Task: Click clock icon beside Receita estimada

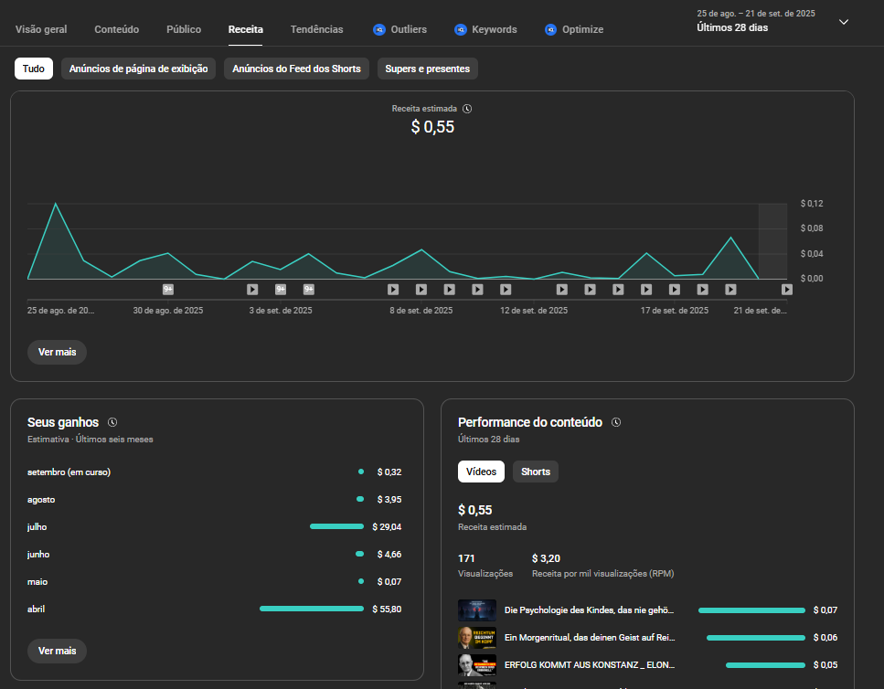Action: click(x=467, y=109)
